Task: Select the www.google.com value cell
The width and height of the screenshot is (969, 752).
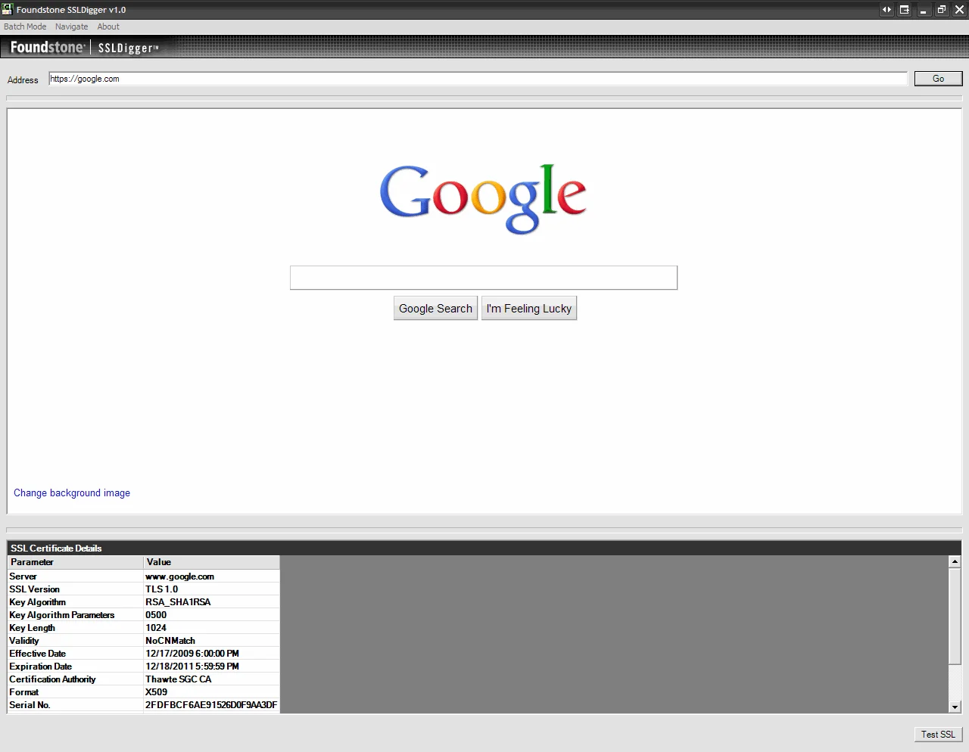Action: click(211, 576)
